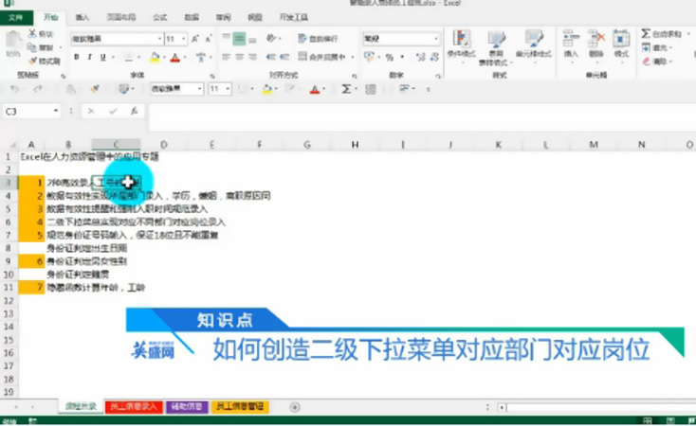Toggle underline formatting
The image size is (696, 426).
[103, 58]
